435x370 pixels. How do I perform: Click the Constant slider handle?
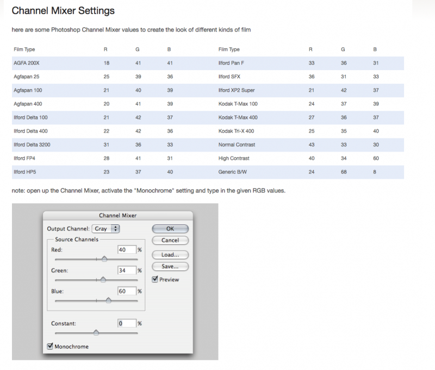coord(96,333)
